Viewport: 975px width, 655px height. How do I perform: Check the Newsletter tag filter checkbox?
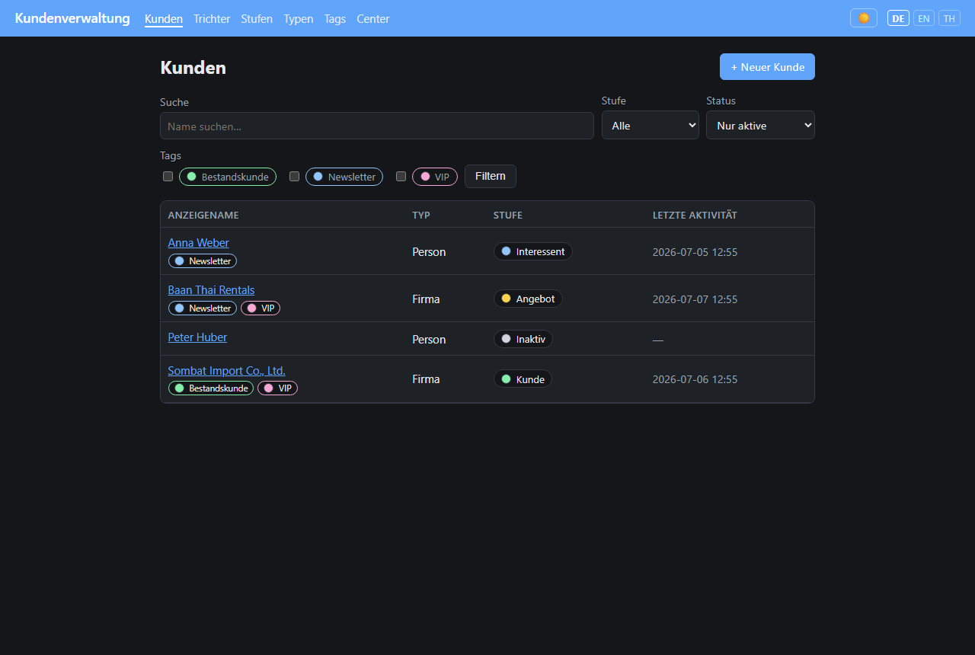295,177
